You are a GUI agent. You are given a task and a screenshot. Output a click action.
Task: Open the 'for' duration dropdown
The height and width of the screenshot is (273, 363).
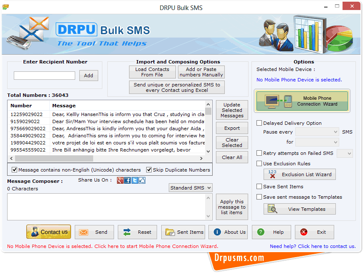click(x=317, y=142)
